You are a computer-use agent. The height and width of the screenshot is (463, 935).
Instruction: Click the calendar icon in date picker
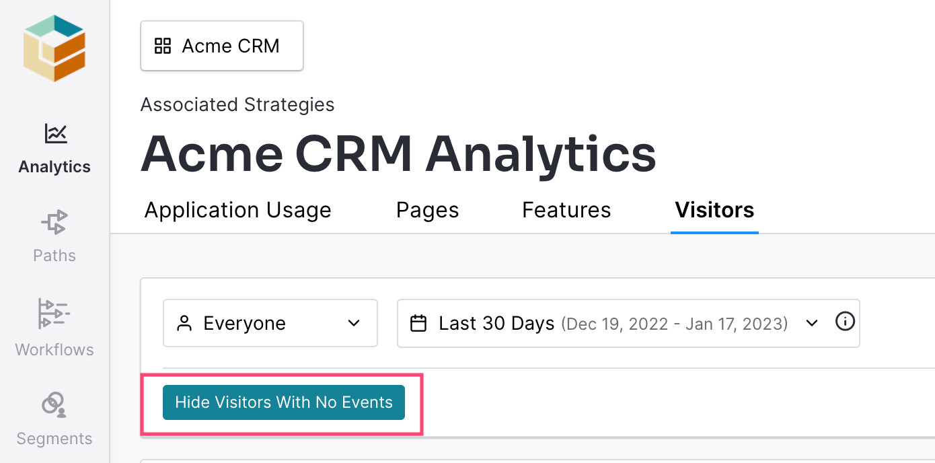pos(418,324)
